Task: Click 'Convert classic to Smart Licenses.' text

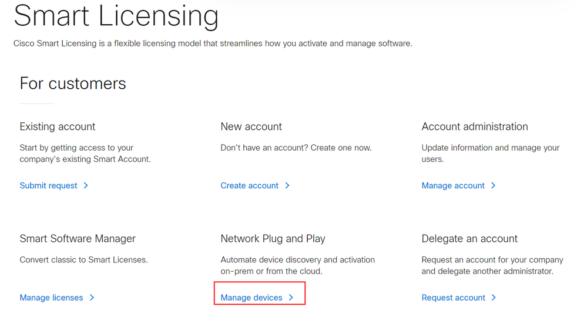Action: (x=84, y=260)
